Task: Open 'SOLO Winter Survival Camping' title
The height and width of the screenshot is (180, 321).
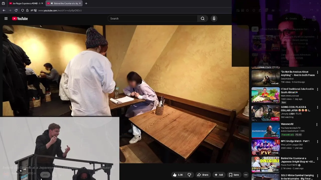Action: pos(297,177)
